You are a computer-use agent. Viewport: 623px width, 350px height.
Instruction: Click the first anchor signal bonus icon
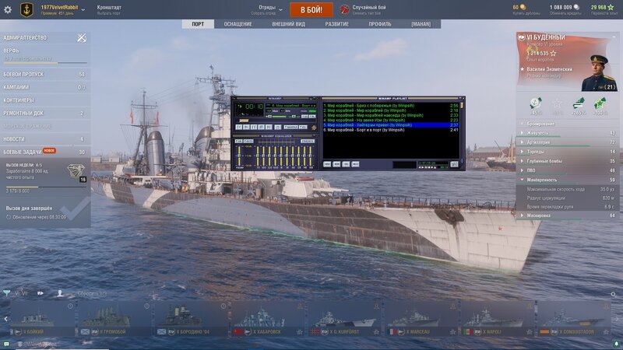536,103
